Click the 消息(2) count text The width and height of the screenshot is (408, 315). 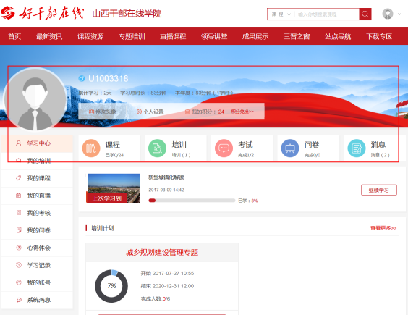381,155
